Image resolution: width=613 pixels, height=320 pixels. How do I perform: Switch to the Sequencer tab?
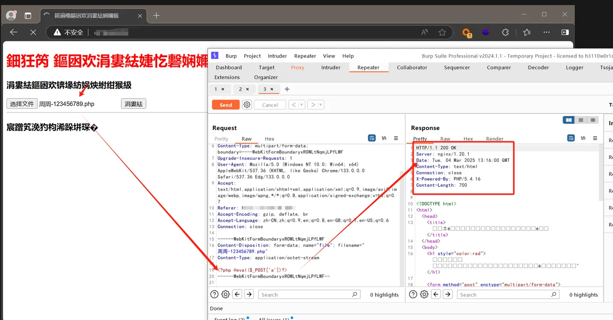click(x=457, y=67)
